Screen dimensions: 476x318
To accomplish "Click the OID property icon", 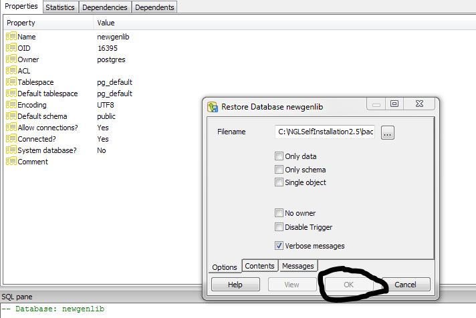I will tap(11, 48).
